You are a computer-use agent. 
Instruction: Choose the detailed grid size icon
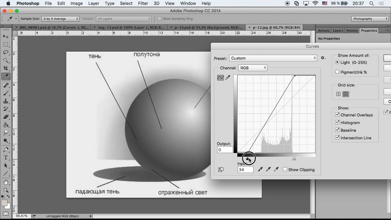pyautogui.click(x=346, y=94)
